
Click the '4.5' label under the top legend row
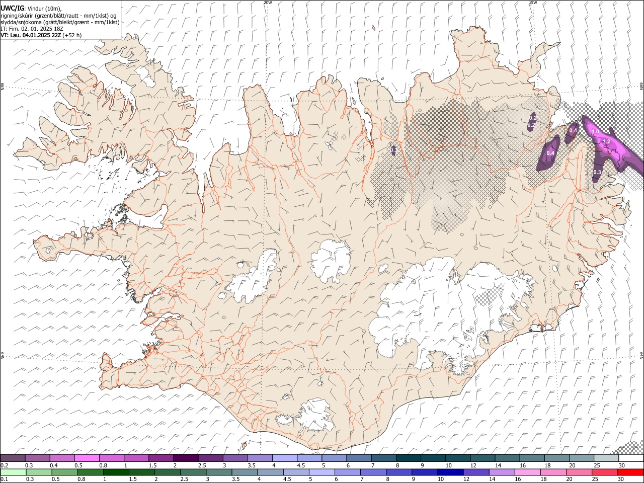pyautogui.click(x=301, y=465)
